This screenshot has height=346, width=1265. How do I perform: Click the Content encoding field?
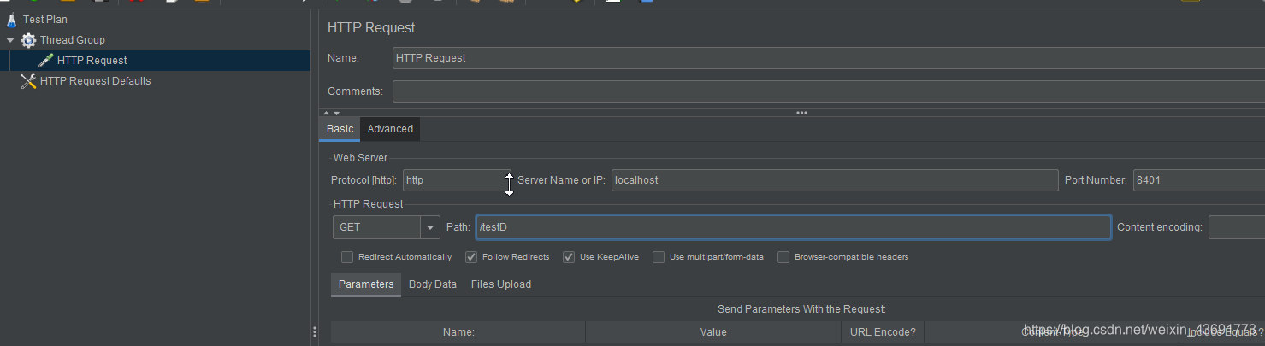(1236, 227)
